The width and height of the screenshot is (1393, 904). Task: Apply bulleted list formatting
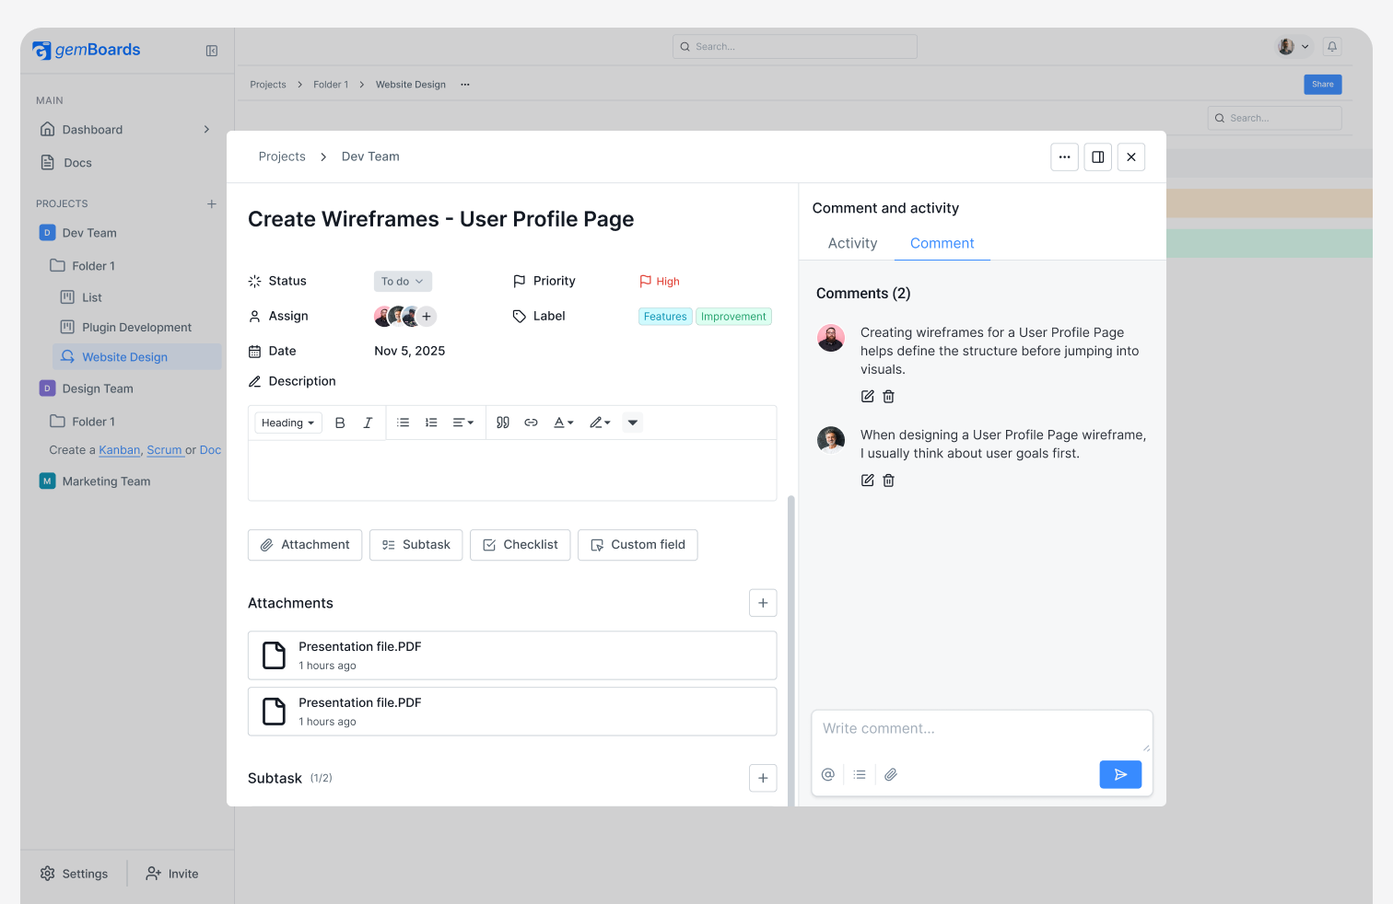tap(403, 422)
